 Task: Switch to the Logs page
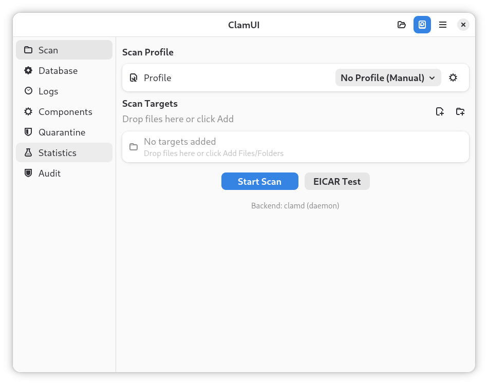[64, 91]
